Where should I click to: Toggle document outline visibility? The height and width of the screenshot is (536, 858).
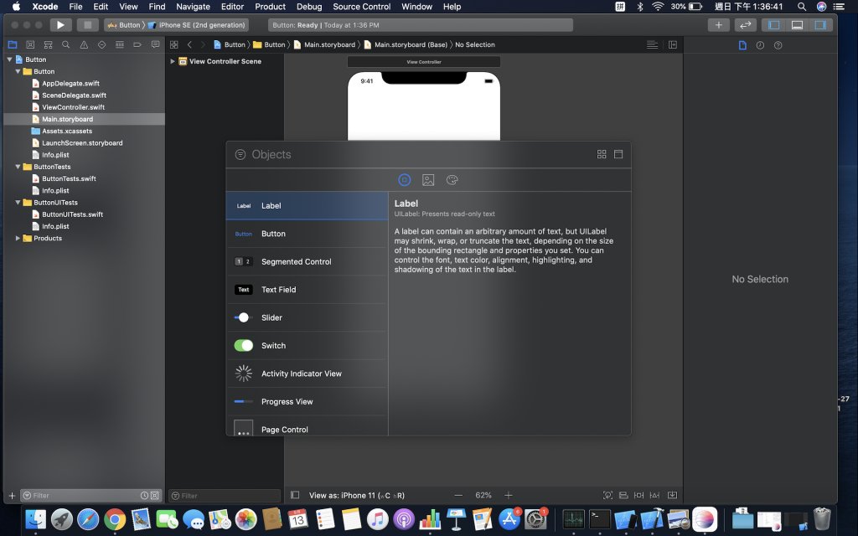[295, 495]
